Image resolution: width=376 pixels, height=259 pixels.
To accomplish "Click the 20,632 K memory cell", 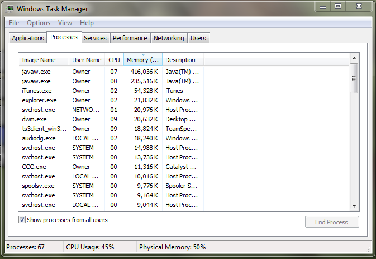I will (x=146, y=119).
